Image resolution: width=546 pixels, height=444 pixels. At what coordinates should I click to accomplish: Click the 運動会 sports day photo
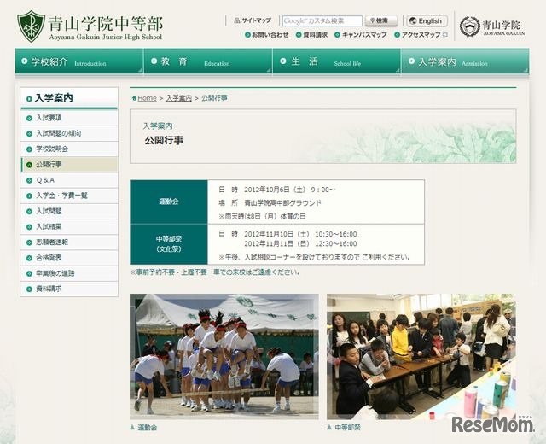point(224,355)
